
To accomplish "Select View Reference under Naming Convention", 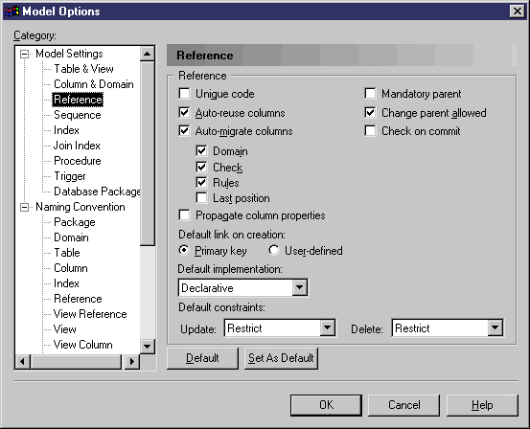I will pyautogui.click(x=90, y=314).
